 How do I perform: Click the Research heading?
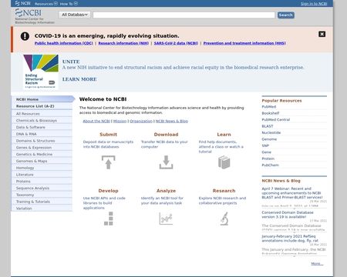(224, 191)
